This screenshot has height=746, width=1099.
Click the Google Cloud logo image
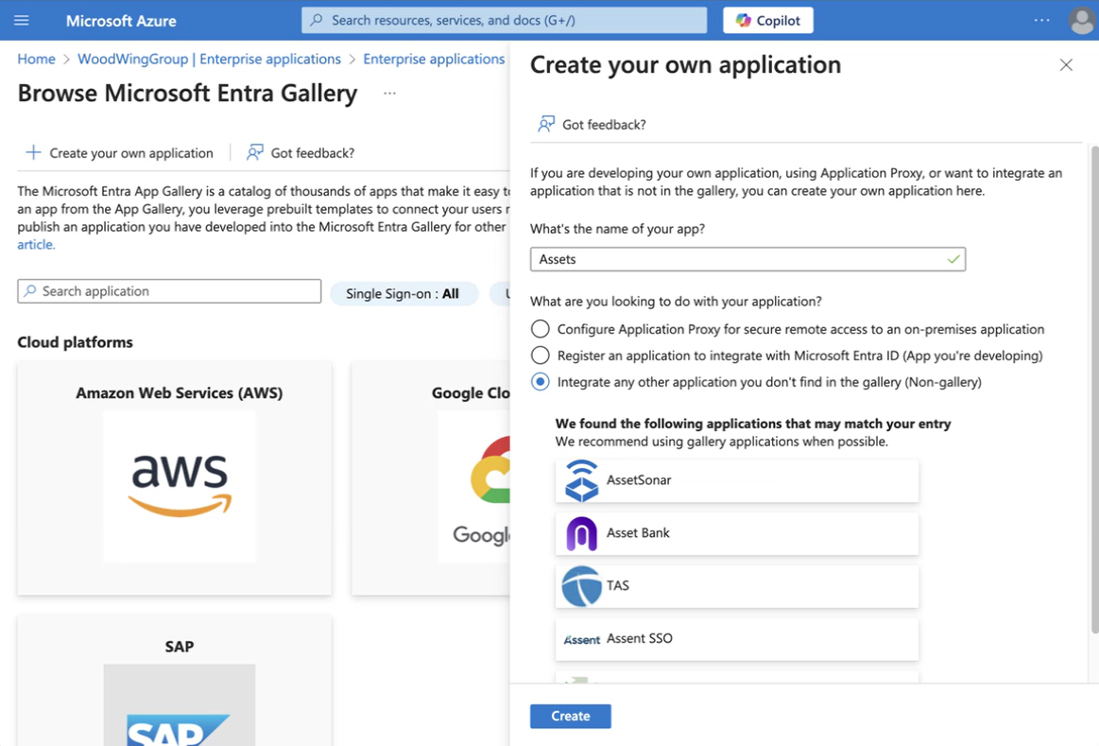(x=474, y=486)
